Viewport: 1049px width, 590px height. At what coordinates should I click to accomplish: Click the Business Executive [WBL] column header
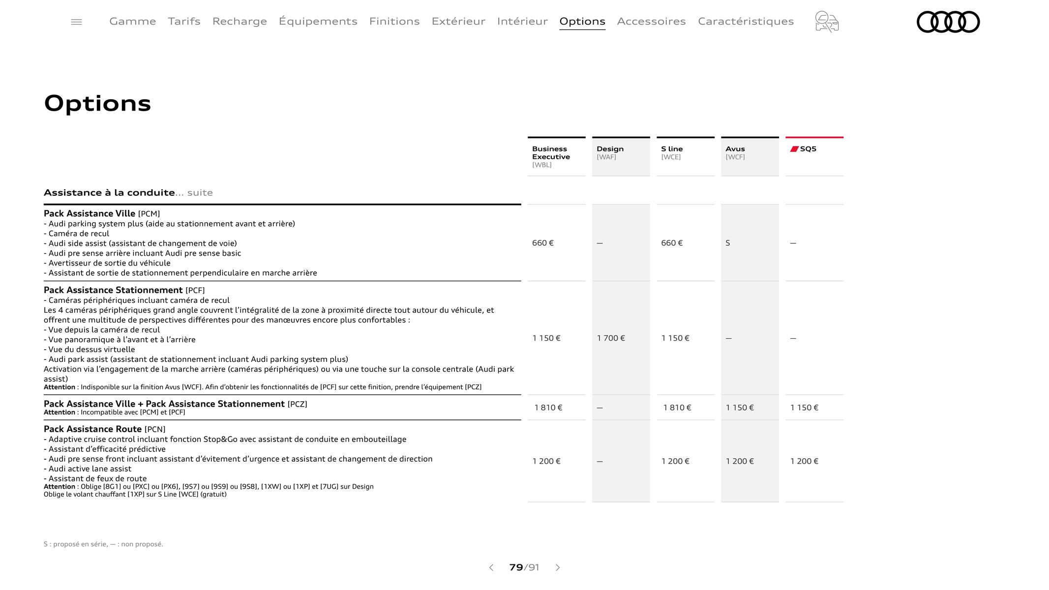556,156
